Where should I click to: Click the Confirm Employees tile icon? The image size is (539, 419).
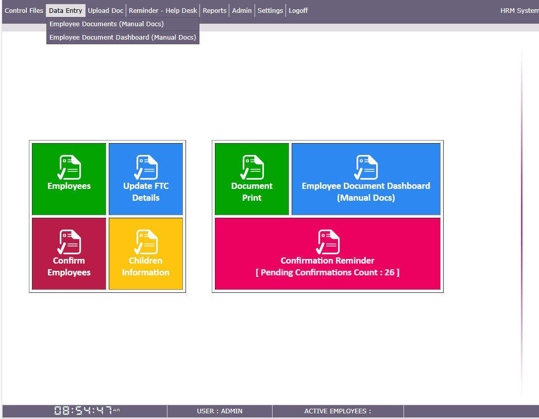point(69,242)
